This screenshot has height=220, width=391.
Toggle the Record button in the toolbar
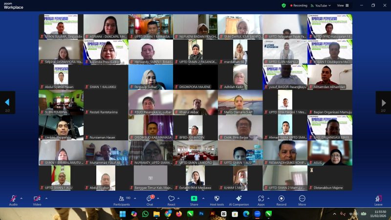(281, 199)
